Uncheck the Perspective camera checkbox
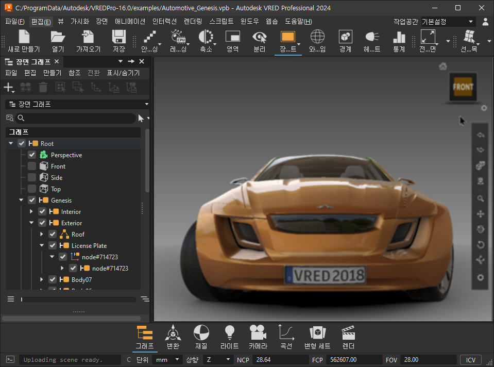The height and width of the screenshot is (367, 494). click(32, 155)
